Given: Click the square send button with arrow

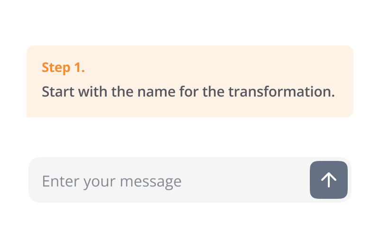Looking at the screenshot, I should coord(329,180).
